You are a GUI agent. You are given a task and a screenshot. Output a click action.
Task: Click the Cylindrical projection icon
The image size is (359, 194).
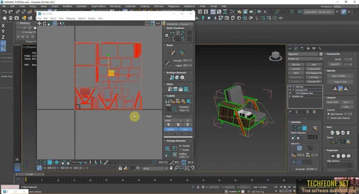338,156
